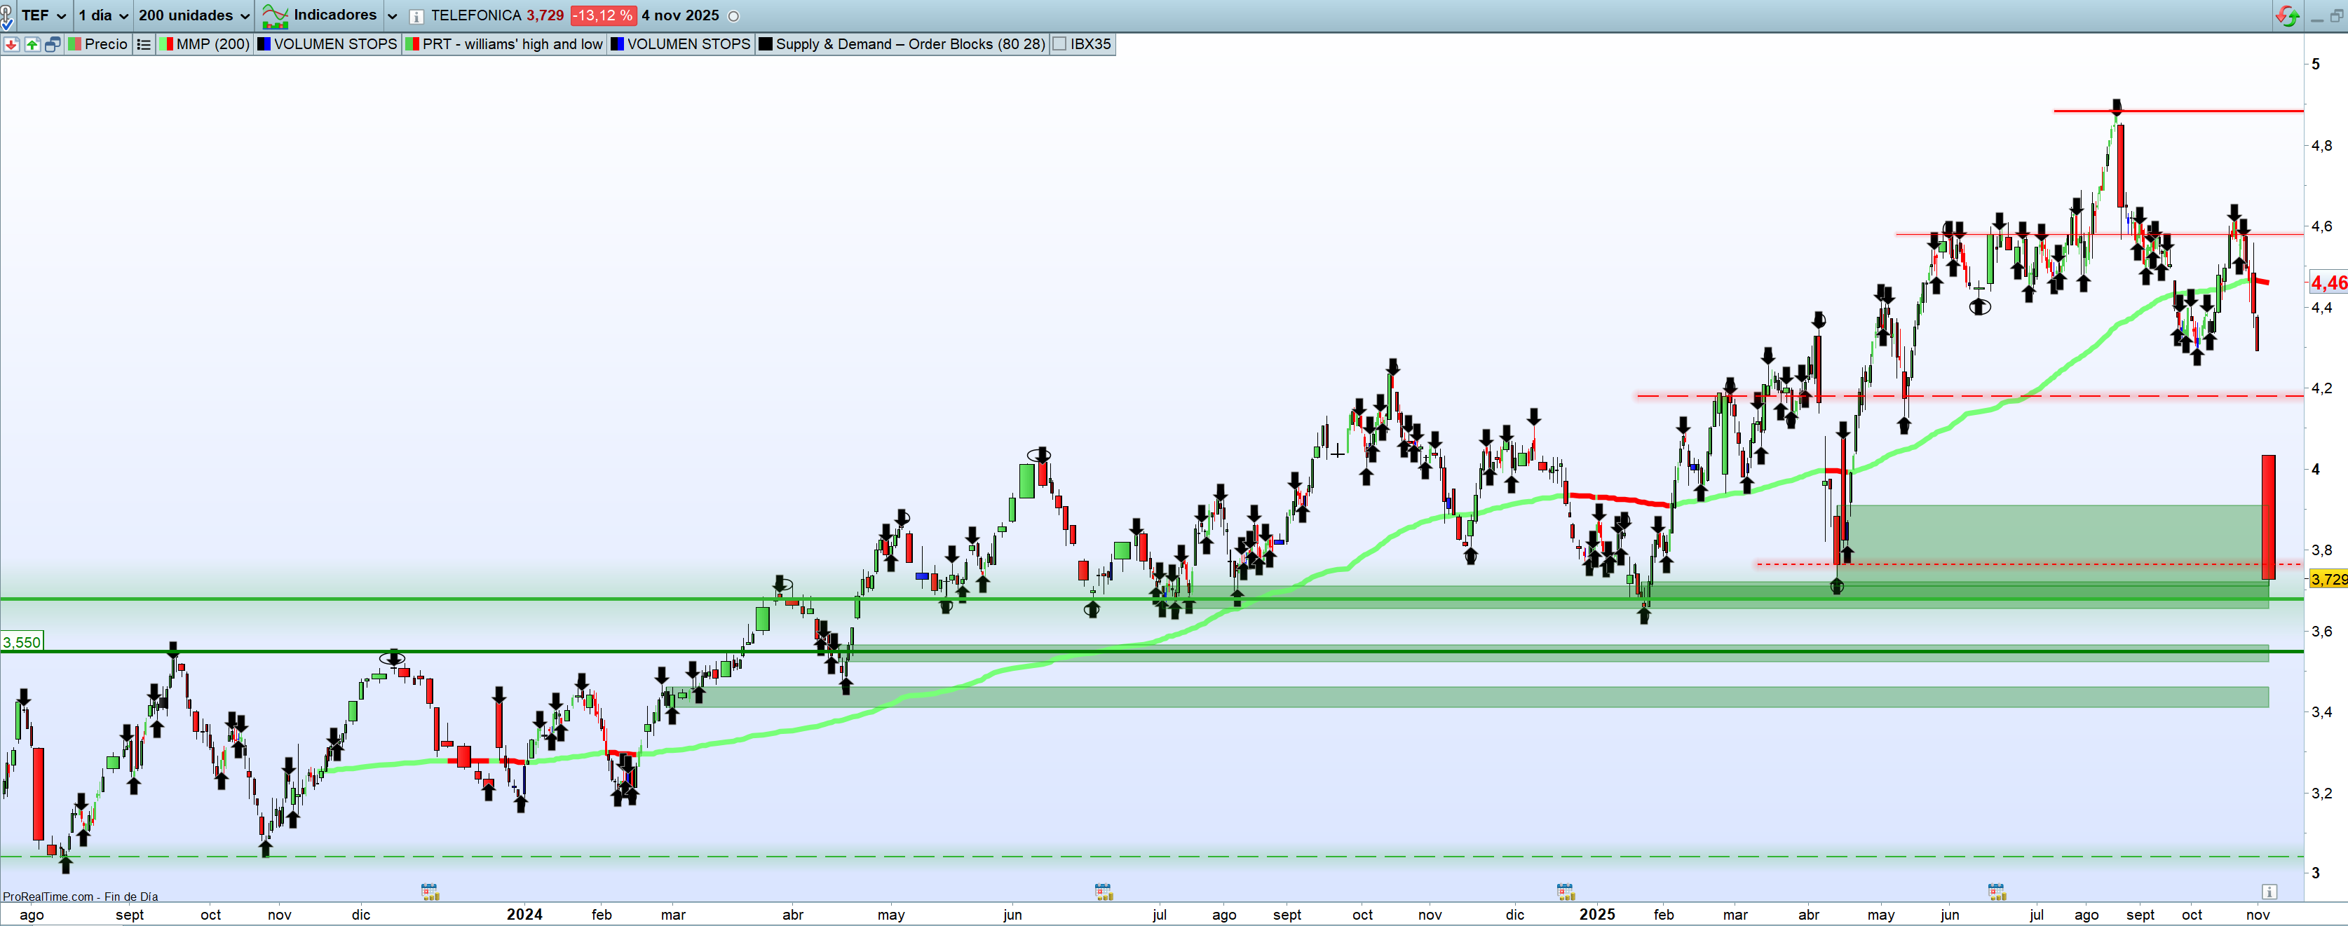Click the Precio color swatch
Viewport: 2348px width, 926px height.
click(x=76, y=43)
